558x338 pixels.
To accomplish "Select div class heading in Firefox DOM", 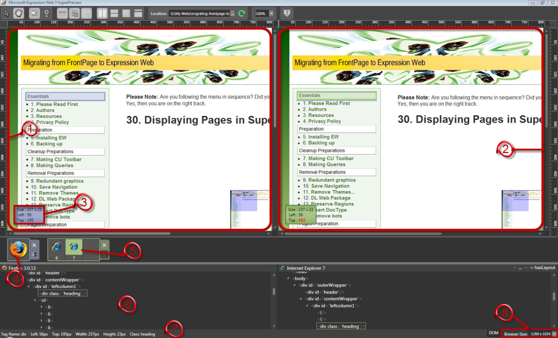I will 63,293.
